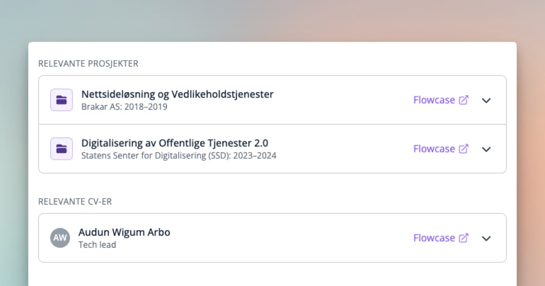Viewport: 545px width, 286px height.
Task: Expand Audun Wigum Arbo's CV details
Action: 486,238
